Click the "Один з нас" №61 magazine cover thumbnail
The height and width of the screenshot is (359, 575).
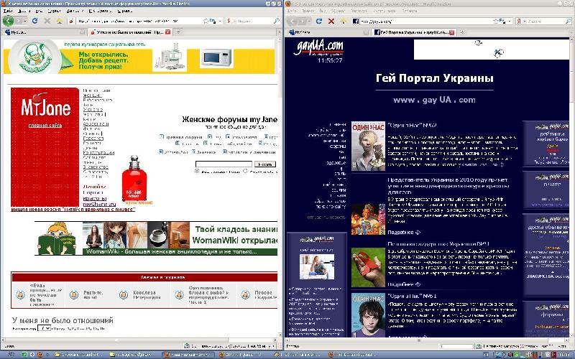pyautogui.click(x=368, y=314)
